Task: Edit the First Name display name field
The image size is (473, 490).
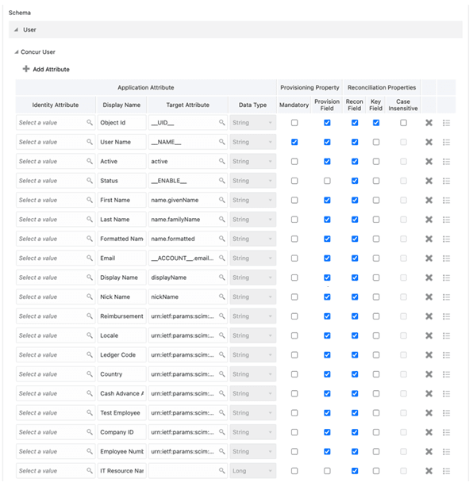Action: coord(121,201)
